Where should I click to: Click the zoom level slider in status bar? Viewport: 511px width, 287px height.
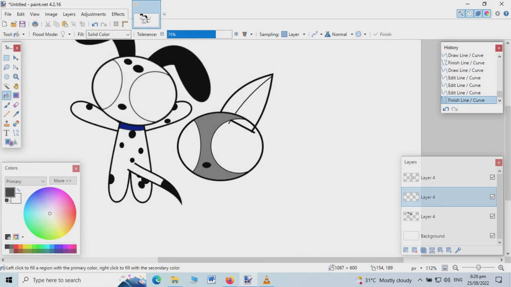pos(478,268)
